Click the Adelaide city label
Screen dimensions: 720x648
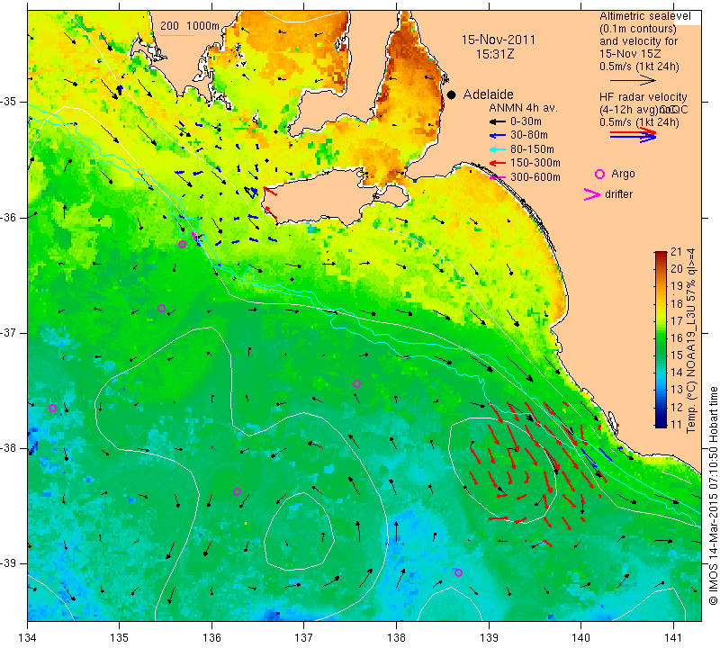pyautogui.click(x=488, y=94)
